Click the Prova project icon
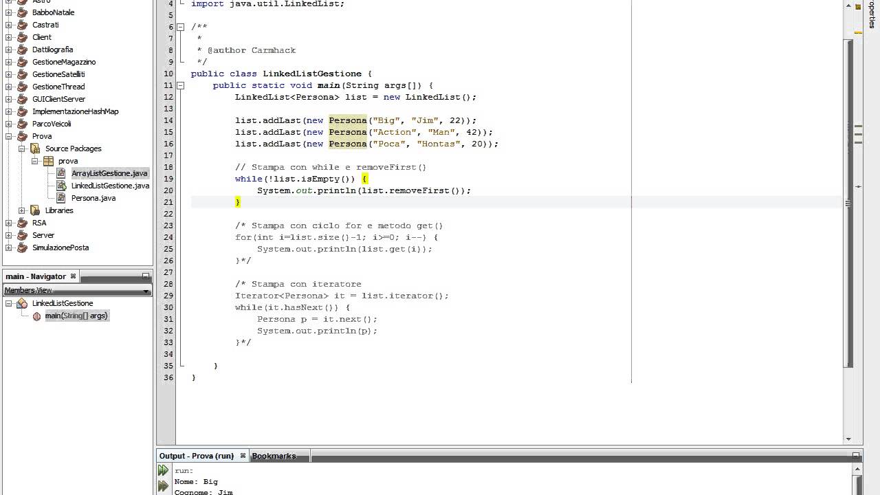This screenshot has width=880, height=495. tap(22, 136)
